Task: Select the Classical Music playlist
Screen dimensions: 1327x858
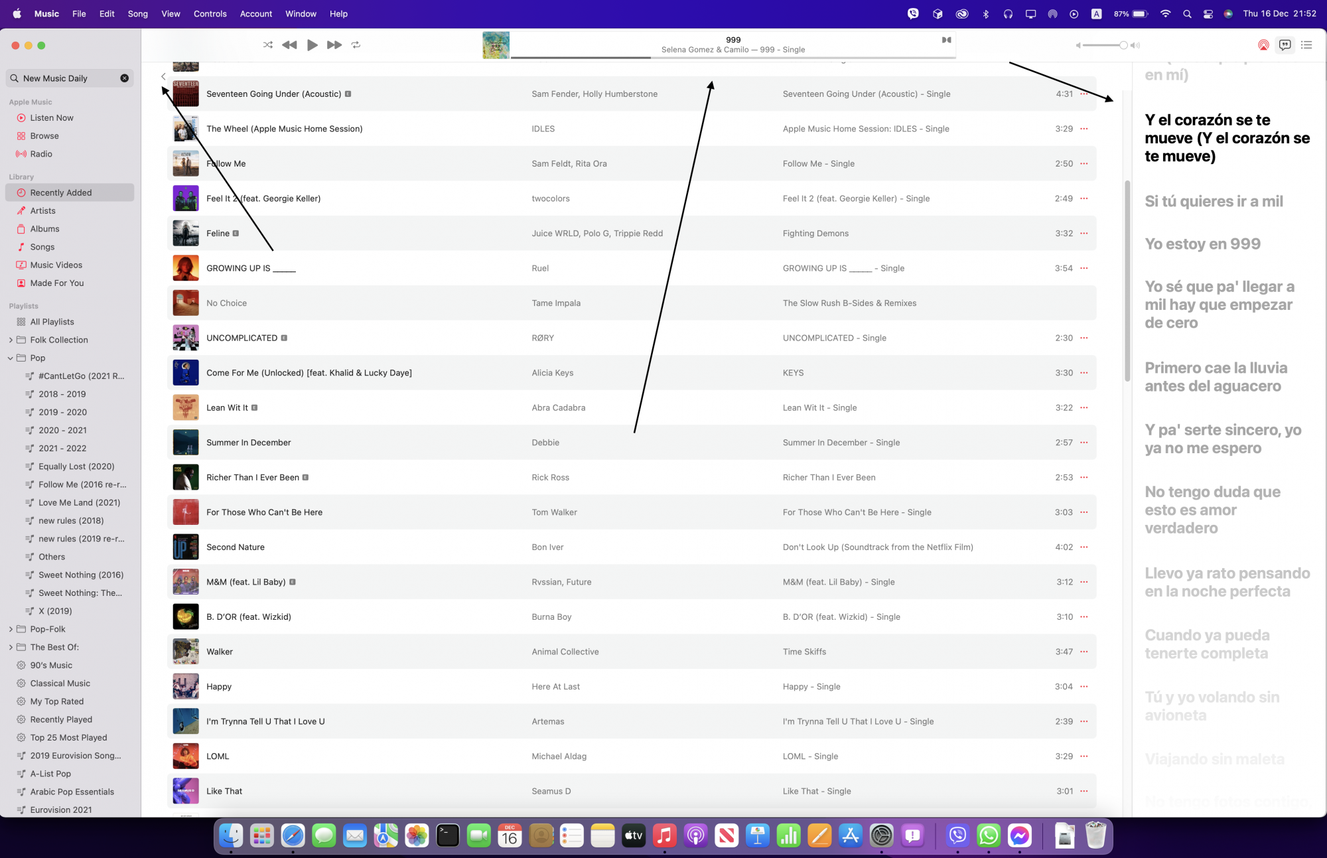Action: pos(60,683)
